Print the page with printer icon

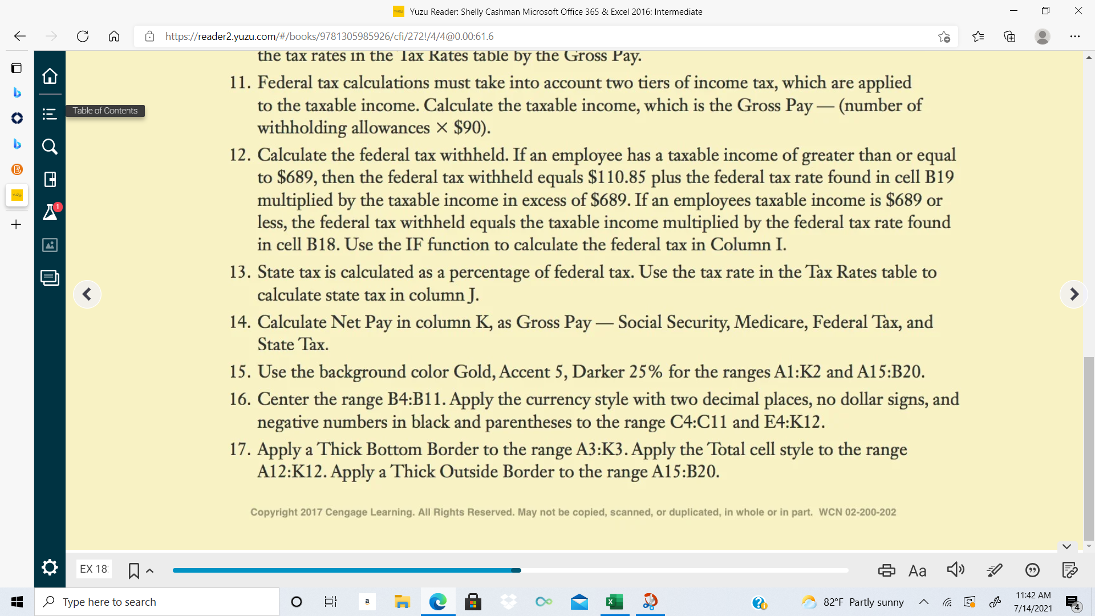tap(886, 570)
